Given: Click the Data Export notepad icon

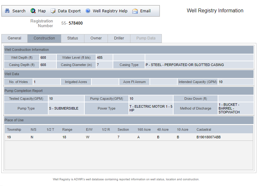Looking at the screenshot, I should [x=53, y=11].
